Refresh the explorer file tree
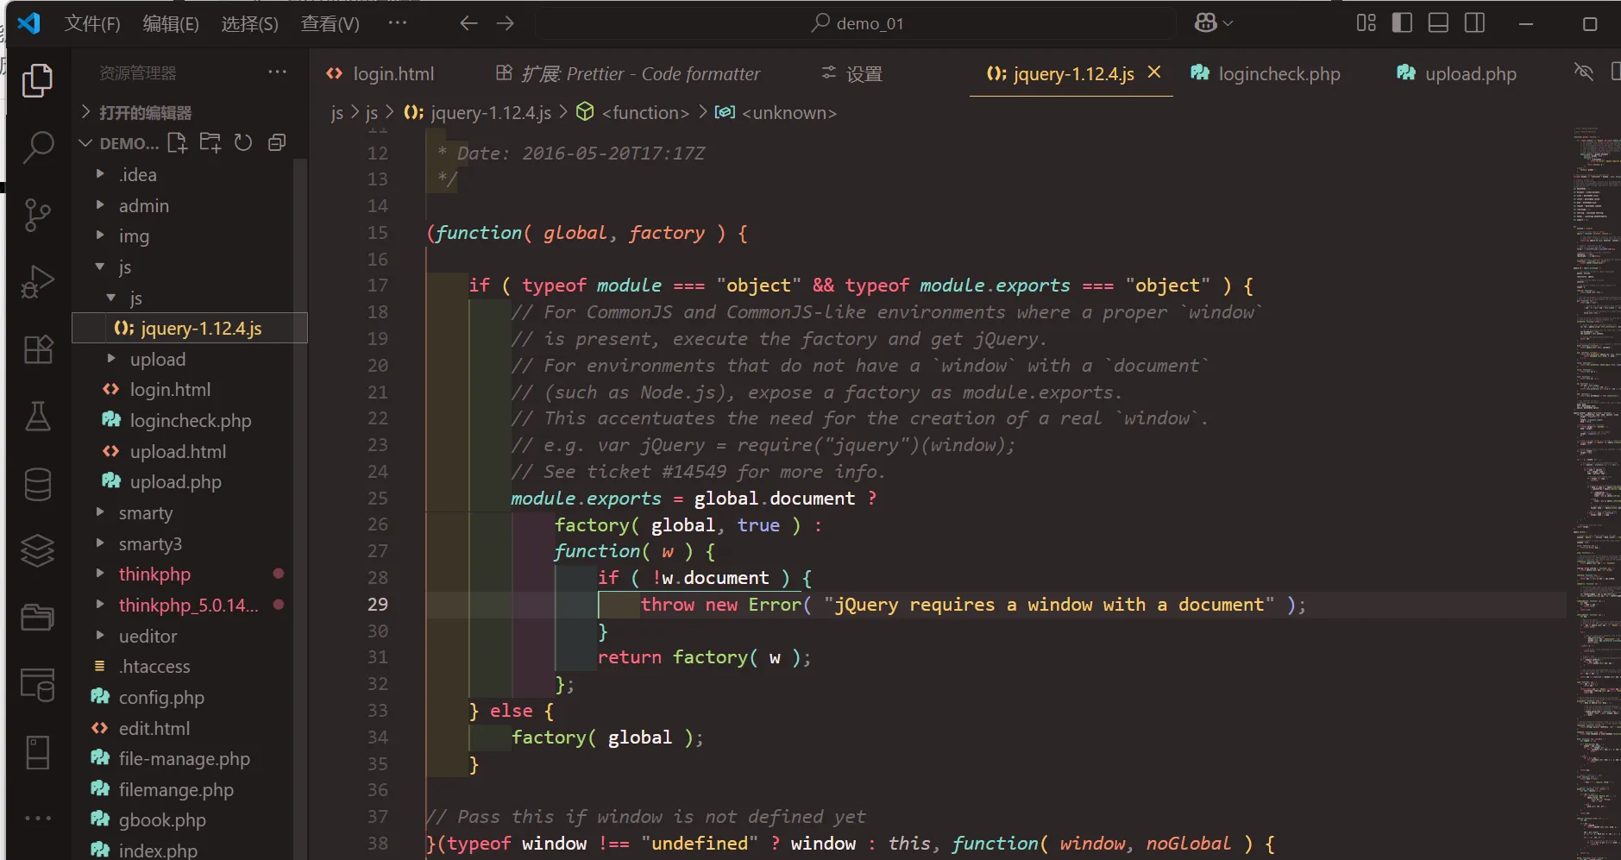 point(243,143)
